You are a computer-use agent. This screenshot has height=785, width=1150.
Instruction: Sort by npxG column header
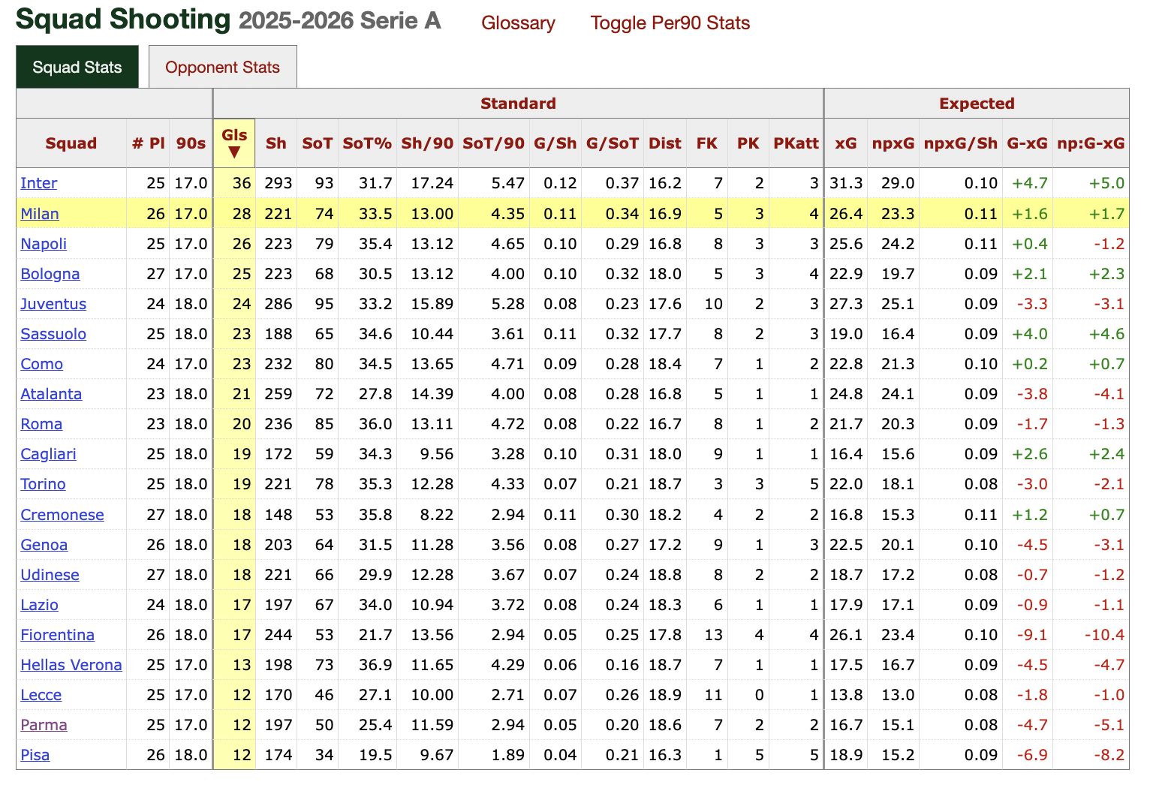point(893,143)
